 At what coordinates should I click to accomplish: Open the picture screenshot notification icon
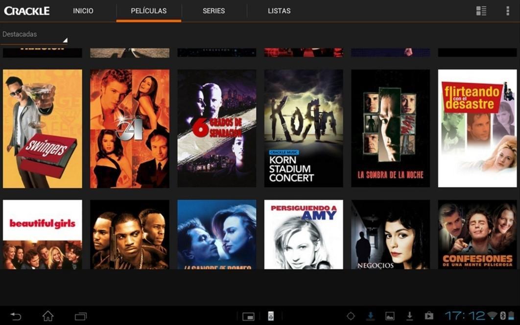tap(390, 316)
